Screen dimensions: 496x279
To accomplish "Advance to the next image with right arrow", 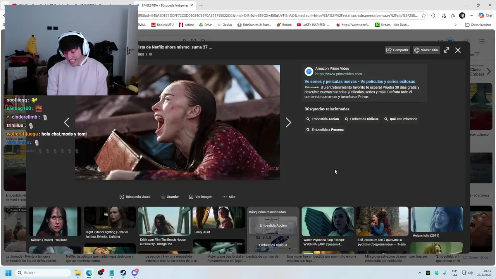I will pos(288,122).
